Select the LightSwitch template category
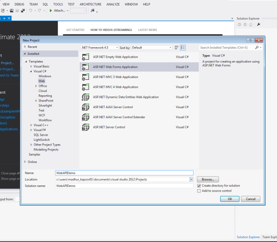This screenshot has width=277, height=242. coord(42,140)
